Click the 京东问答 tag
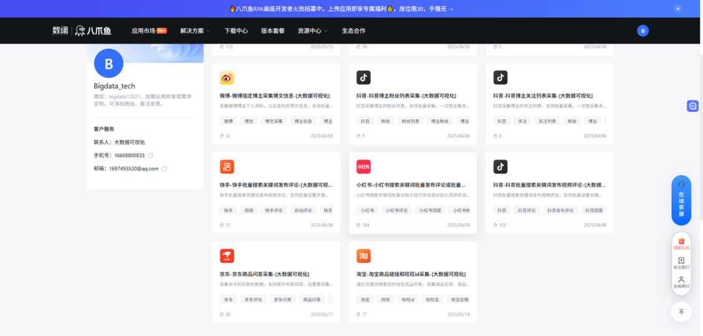703x336 pixels. point(283,300)
